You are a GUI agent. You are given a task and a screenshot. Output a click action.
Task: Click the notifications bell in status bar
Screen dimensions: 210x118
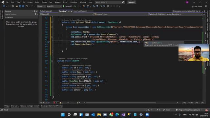point(206,110)
